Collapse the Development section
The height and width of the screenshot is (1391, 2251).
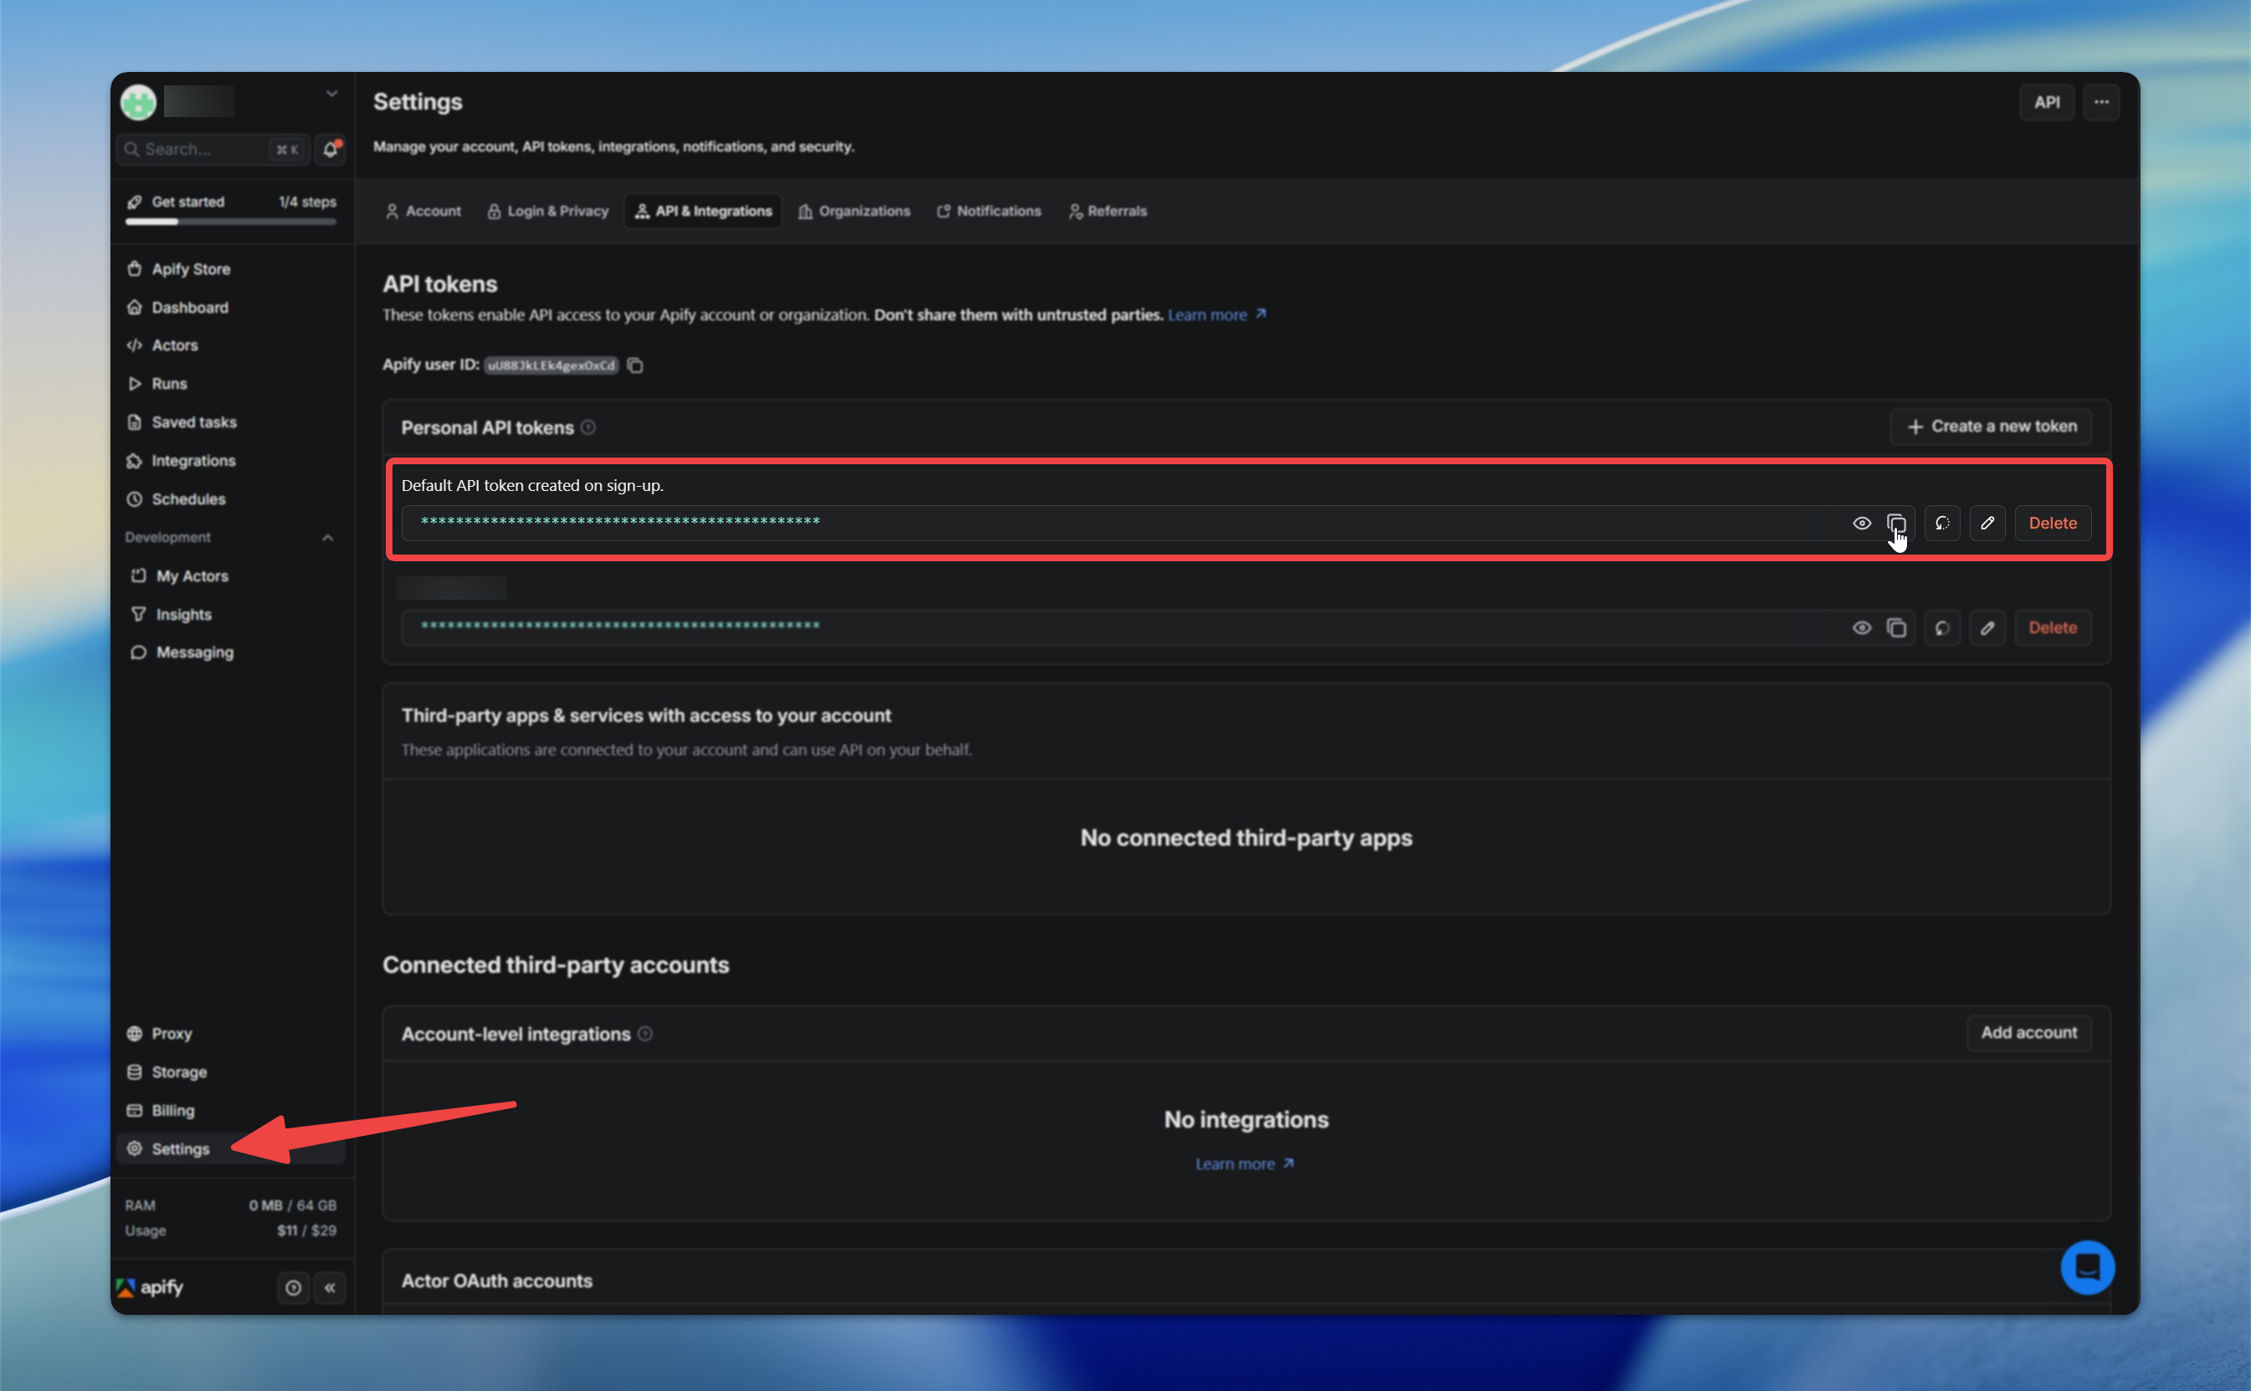click(328, 537)
